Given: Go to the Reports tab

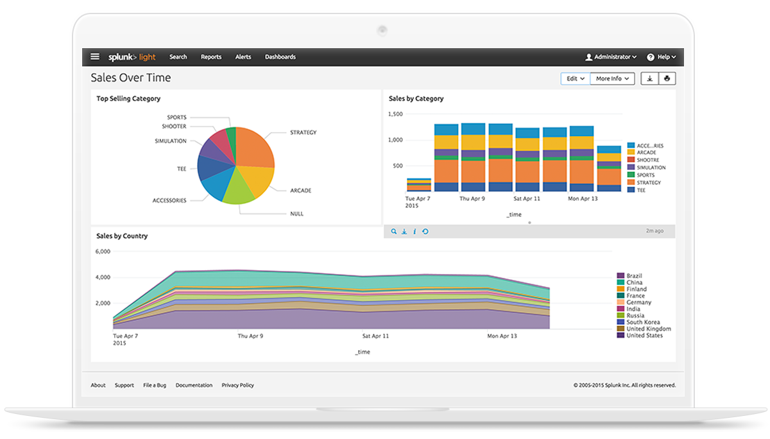Looking at the screenshot, I should pos(210,57).
